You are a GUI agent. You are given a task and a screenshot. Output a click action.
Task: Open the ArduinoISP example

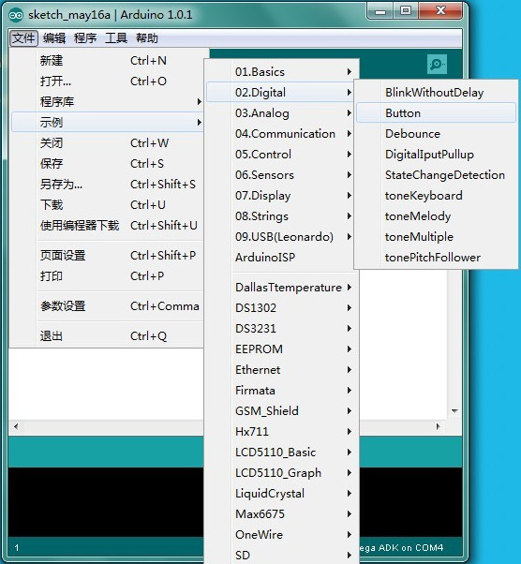pyautogui.click(x=281, y=258)
